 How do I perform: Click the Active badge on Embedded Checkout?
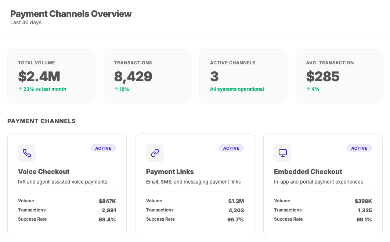359,148
